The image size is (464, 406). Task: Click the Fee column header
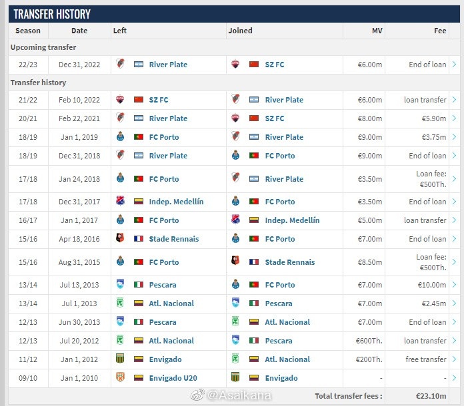(x=440, y=31)
